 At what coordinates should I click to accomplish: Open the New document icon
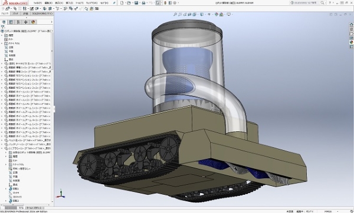(122, 3)
